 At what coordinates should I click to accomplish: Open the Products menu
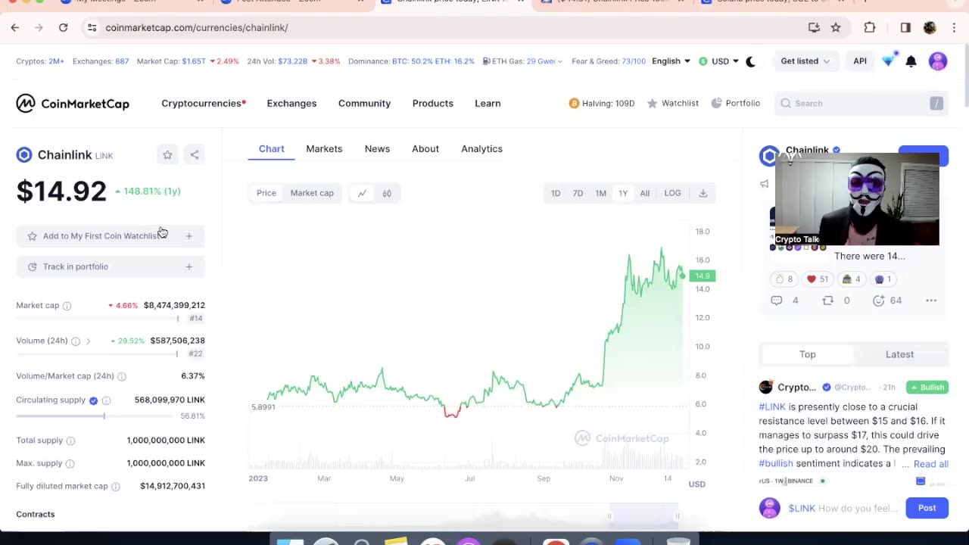433,104
